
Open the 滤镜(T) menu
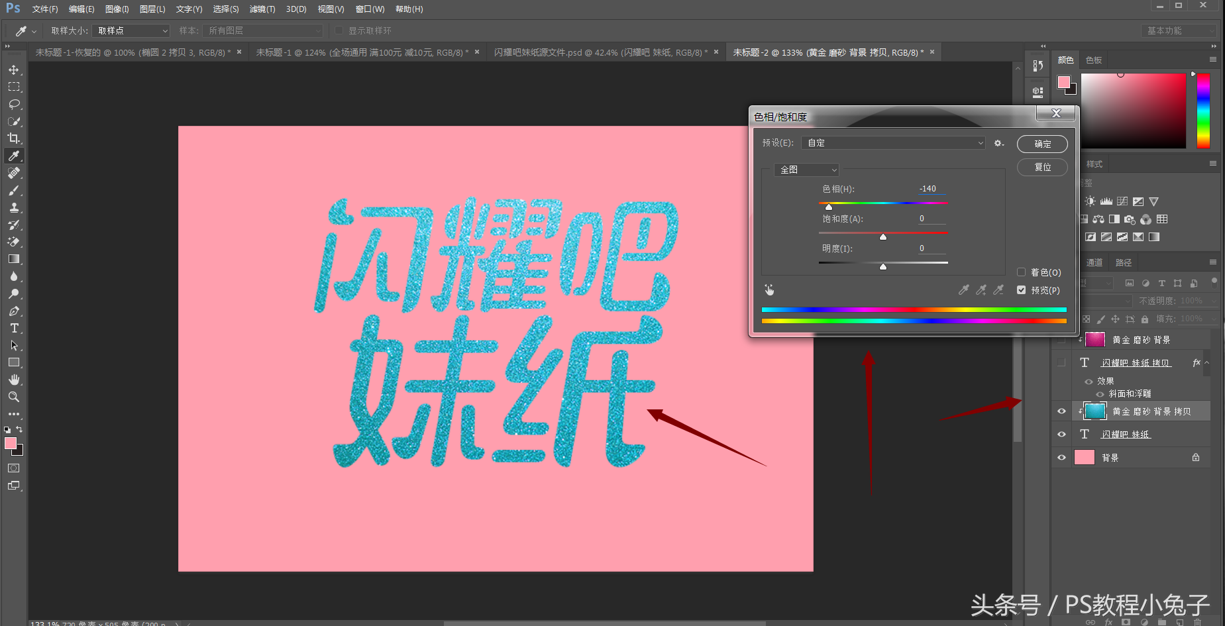coord(262,9)
